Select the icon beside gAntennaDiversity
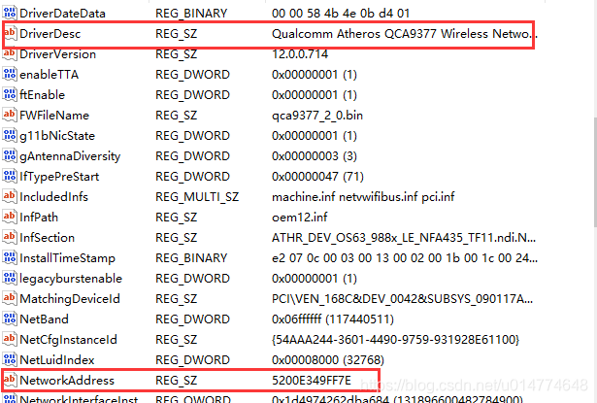Viewport: 597px width, 403px height. click(10, 155)
